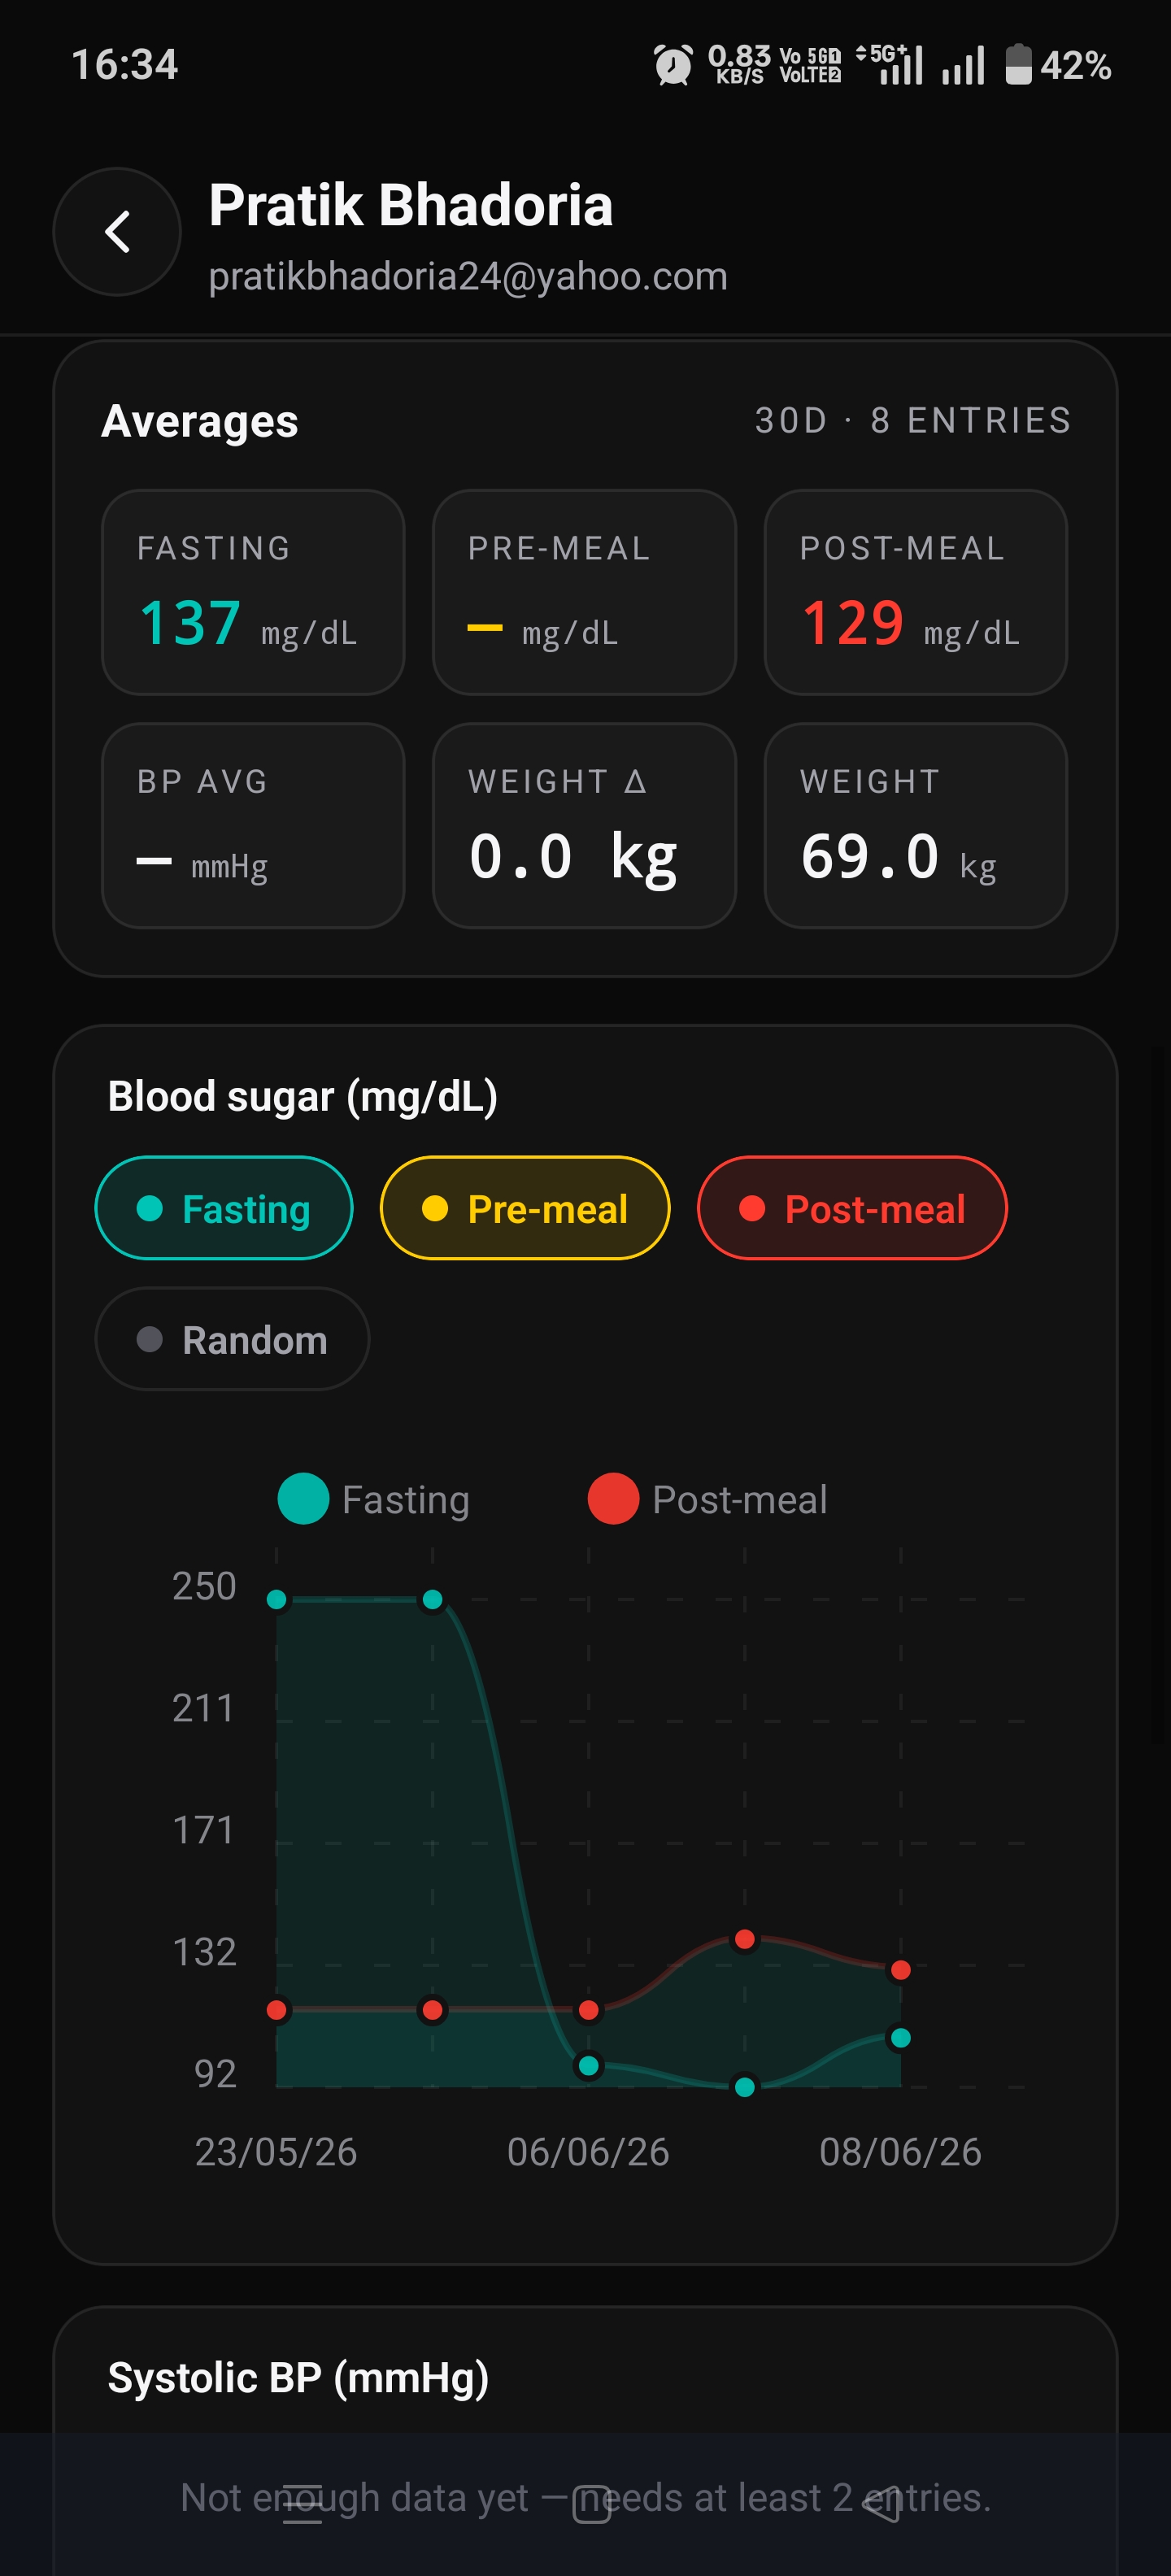Tap the 30D · 8 ENTRIES label

(x=913, y=420)
